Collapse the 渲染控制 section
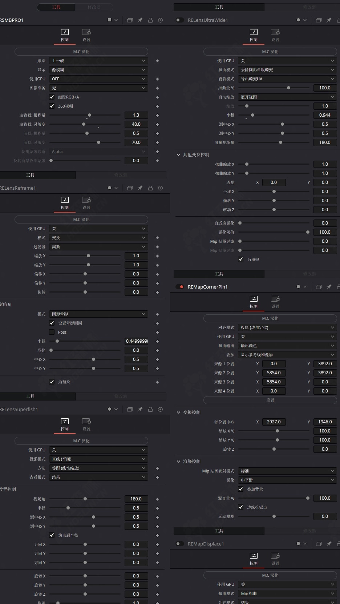Image resolution: width=340 pixels, height=604 pixels. pos(178,462)
